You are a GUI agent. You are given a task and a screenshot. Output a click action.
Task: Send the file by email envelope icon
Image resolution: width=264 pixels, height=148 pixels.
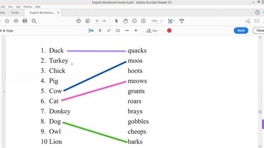click(257, 21)
